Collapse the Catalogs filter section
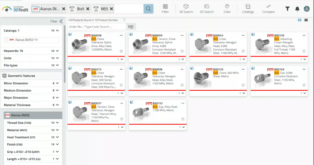This screenshot has height=165, width=314. point(57,31)
